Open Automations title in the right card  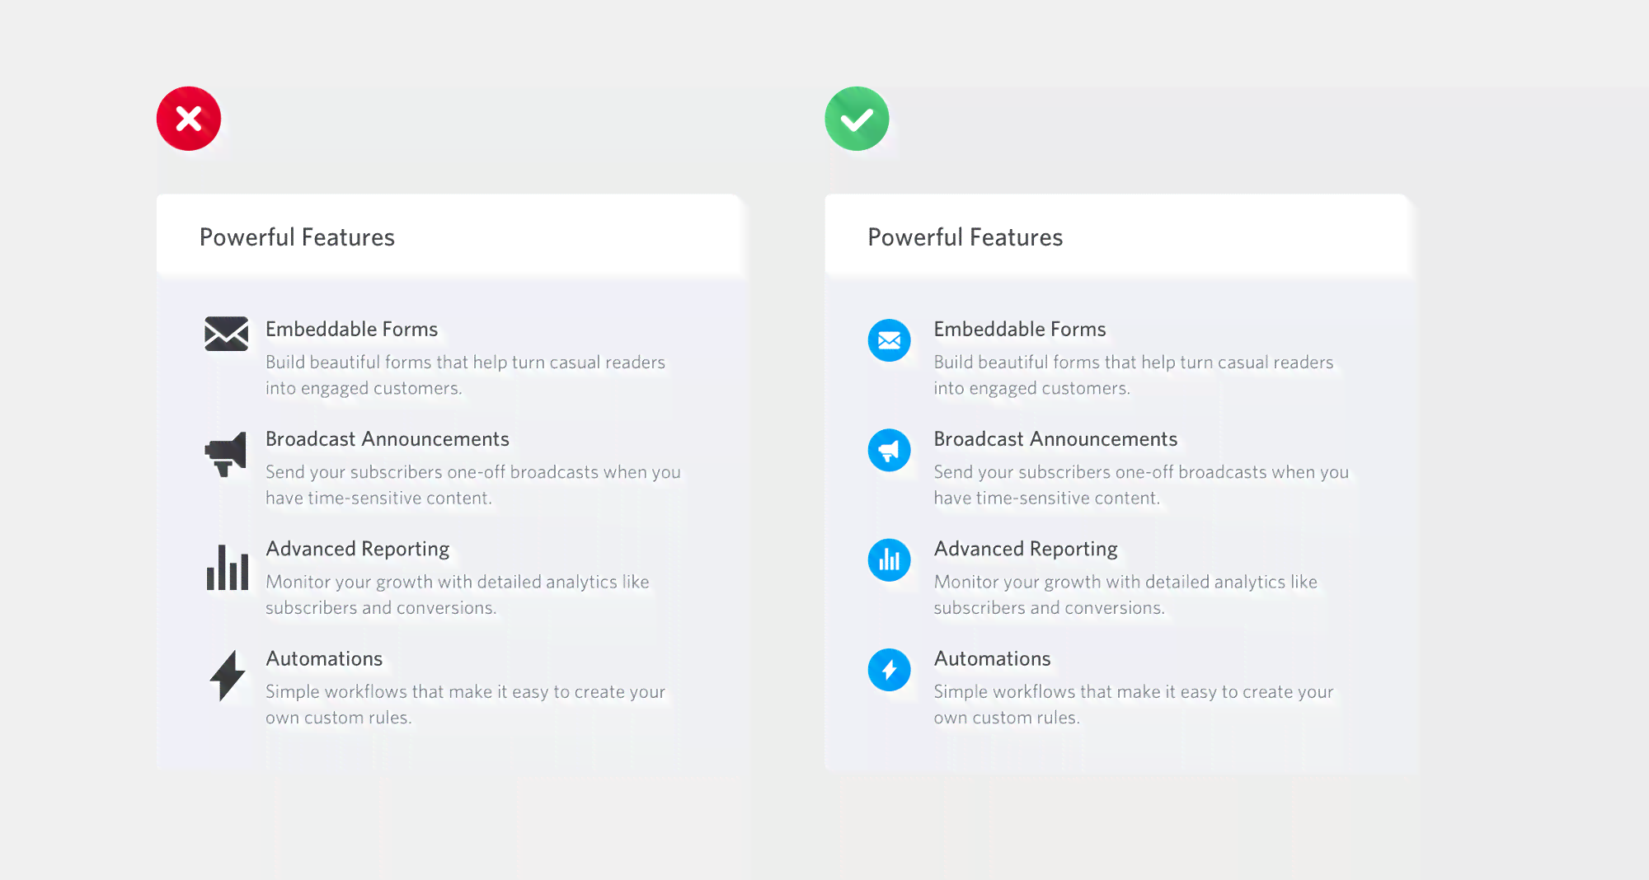(993, 659)
